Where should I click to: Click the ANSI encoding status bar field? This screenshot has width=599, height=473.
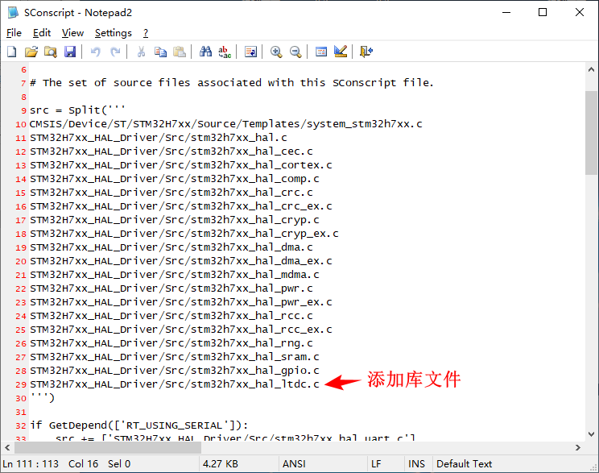click(x=293, y=464)
